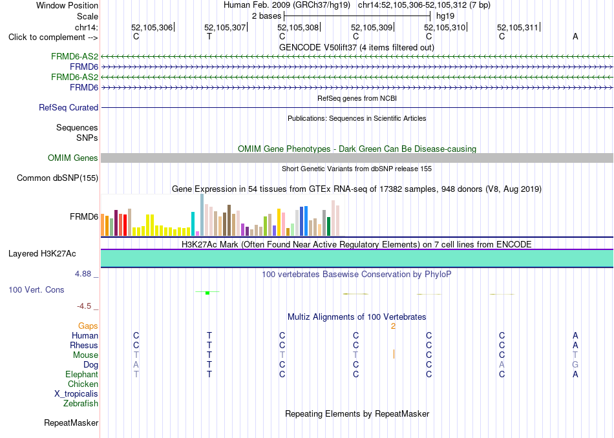Click the bright green PhyloP conservation bar
Screen dimensions: 614x438
pos(207,293)
